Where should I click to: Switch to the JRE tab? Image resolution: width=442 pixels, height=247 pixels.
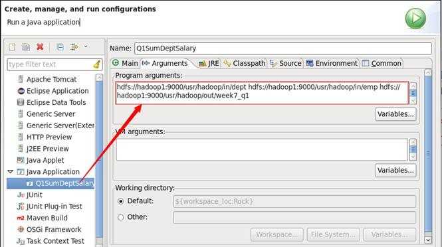coord(209,63)
